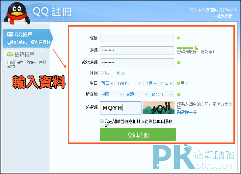
Task: Expand the small arrow below the agreement checkbox
Action: click(102, 126)
